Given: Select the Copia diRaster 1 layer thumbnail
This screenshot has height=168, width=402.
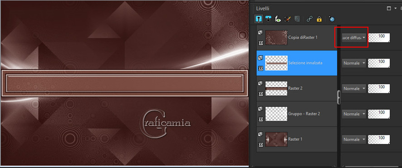Looking at the screenshot, I should click(x=276, y=38).
